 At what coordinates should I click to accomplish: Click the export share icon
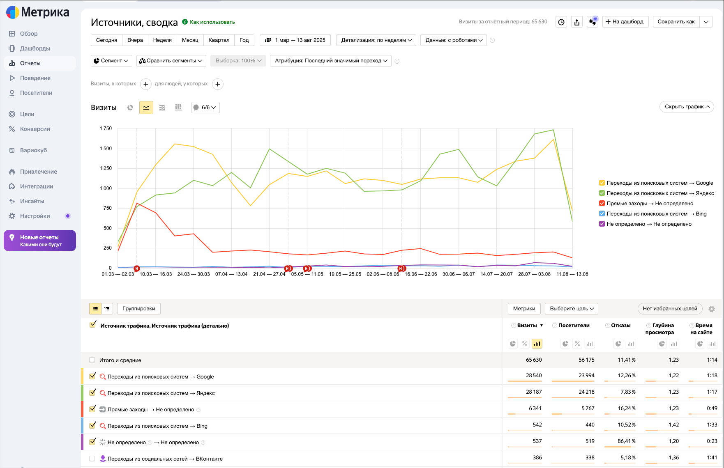577,22
